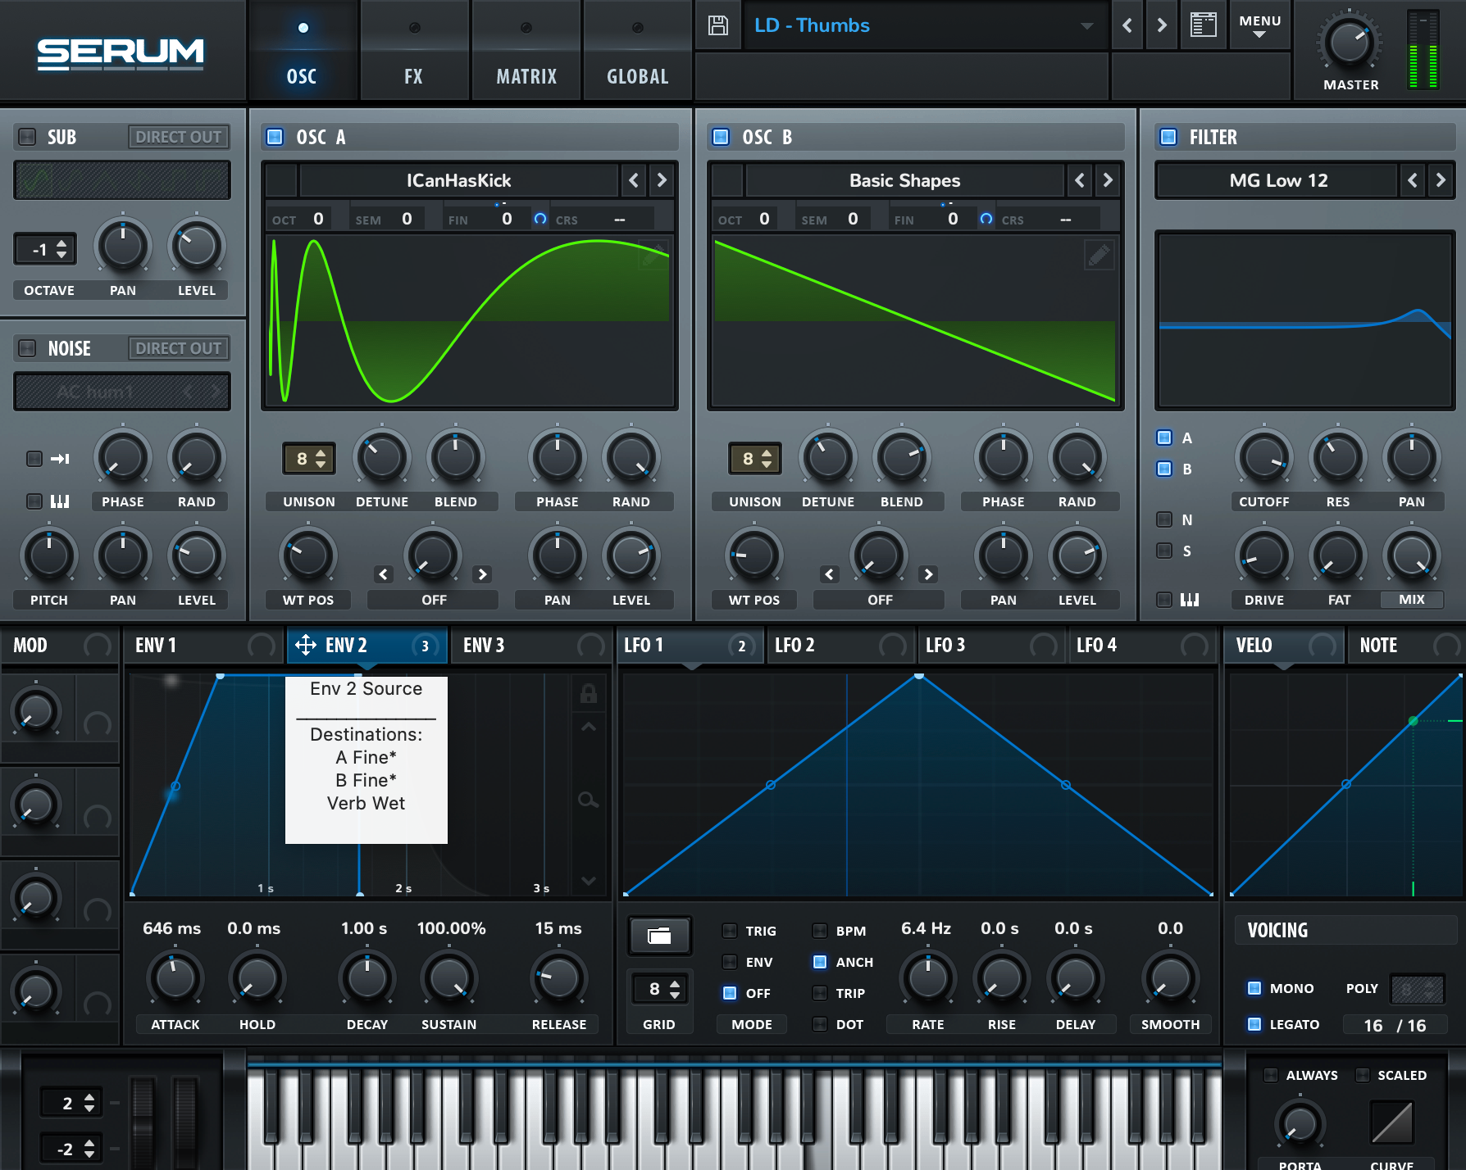Select previous wavetable for OSC B
The height and width of the screenshot is (1170, 1466).
tap(1080, 180)
